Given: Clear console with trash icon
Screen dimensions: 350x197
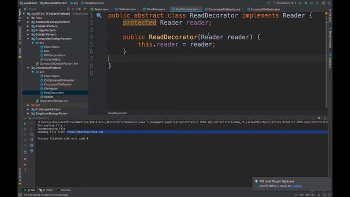Looking at the screenshot, I should (32, 151).
